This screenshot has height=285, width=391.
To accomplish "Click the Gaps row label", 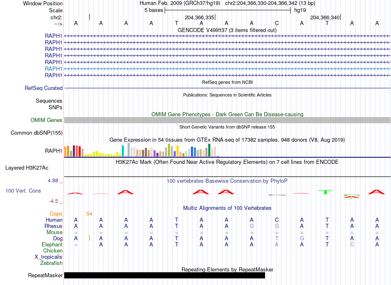I will (x=56, y=214).
